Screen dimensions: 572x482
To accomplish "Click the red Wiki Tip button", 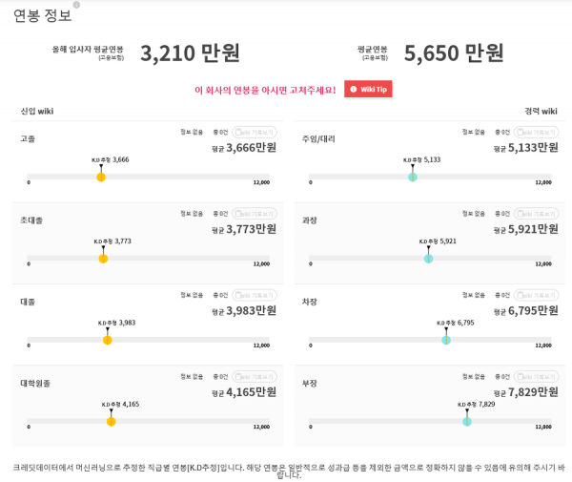I will tap(368, 89).
